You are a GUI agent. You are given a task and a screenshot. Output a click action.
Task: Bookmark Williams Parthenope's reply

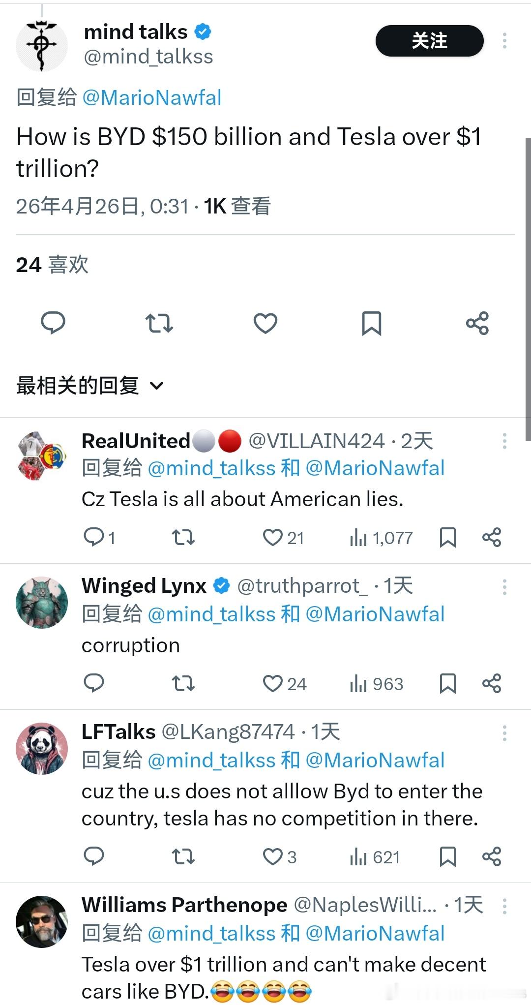click(x=447, y=1003)
